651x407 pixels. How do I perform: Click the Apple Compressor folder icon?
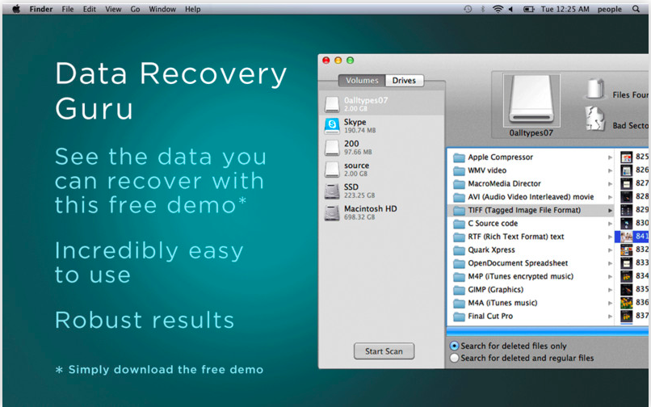[x=459, y=157]
